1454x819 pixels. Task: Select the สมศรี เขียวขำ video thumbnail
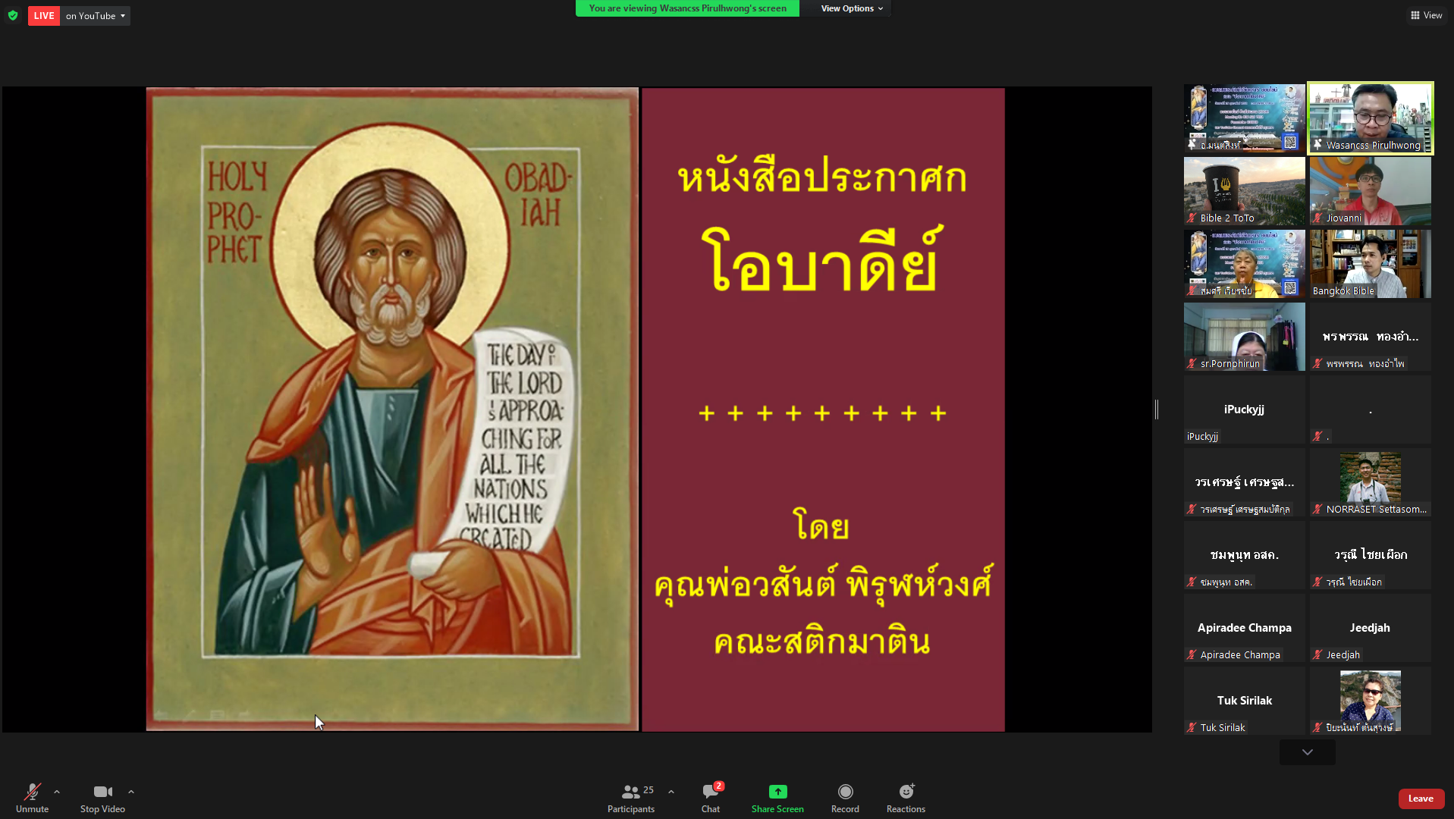1244,263
